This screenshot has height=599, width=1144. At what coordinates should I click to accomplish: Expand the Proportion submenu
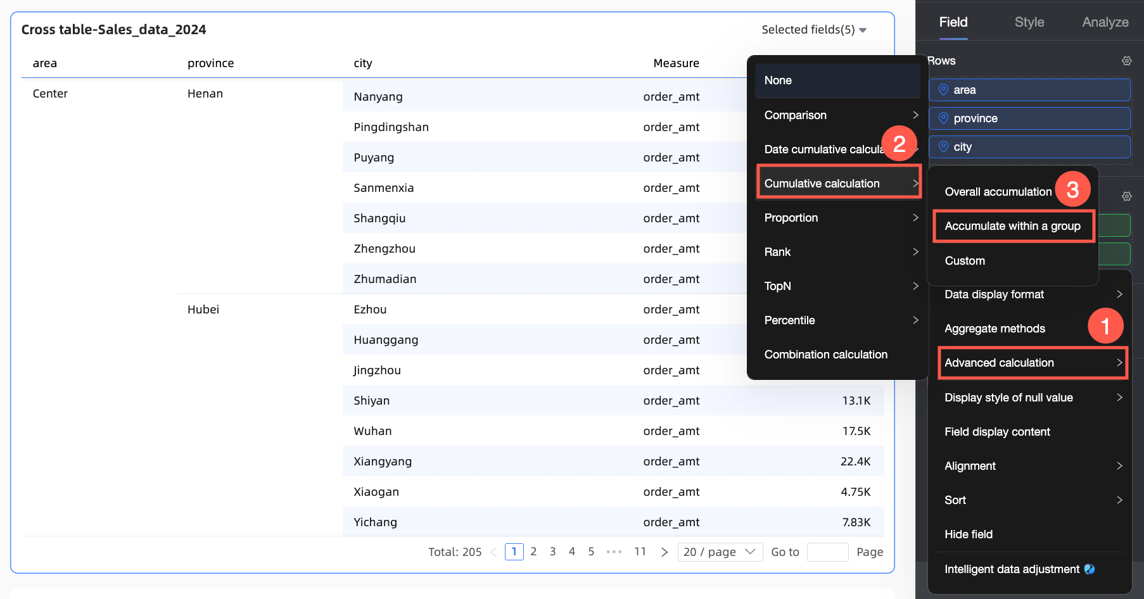tap(915, 218)
